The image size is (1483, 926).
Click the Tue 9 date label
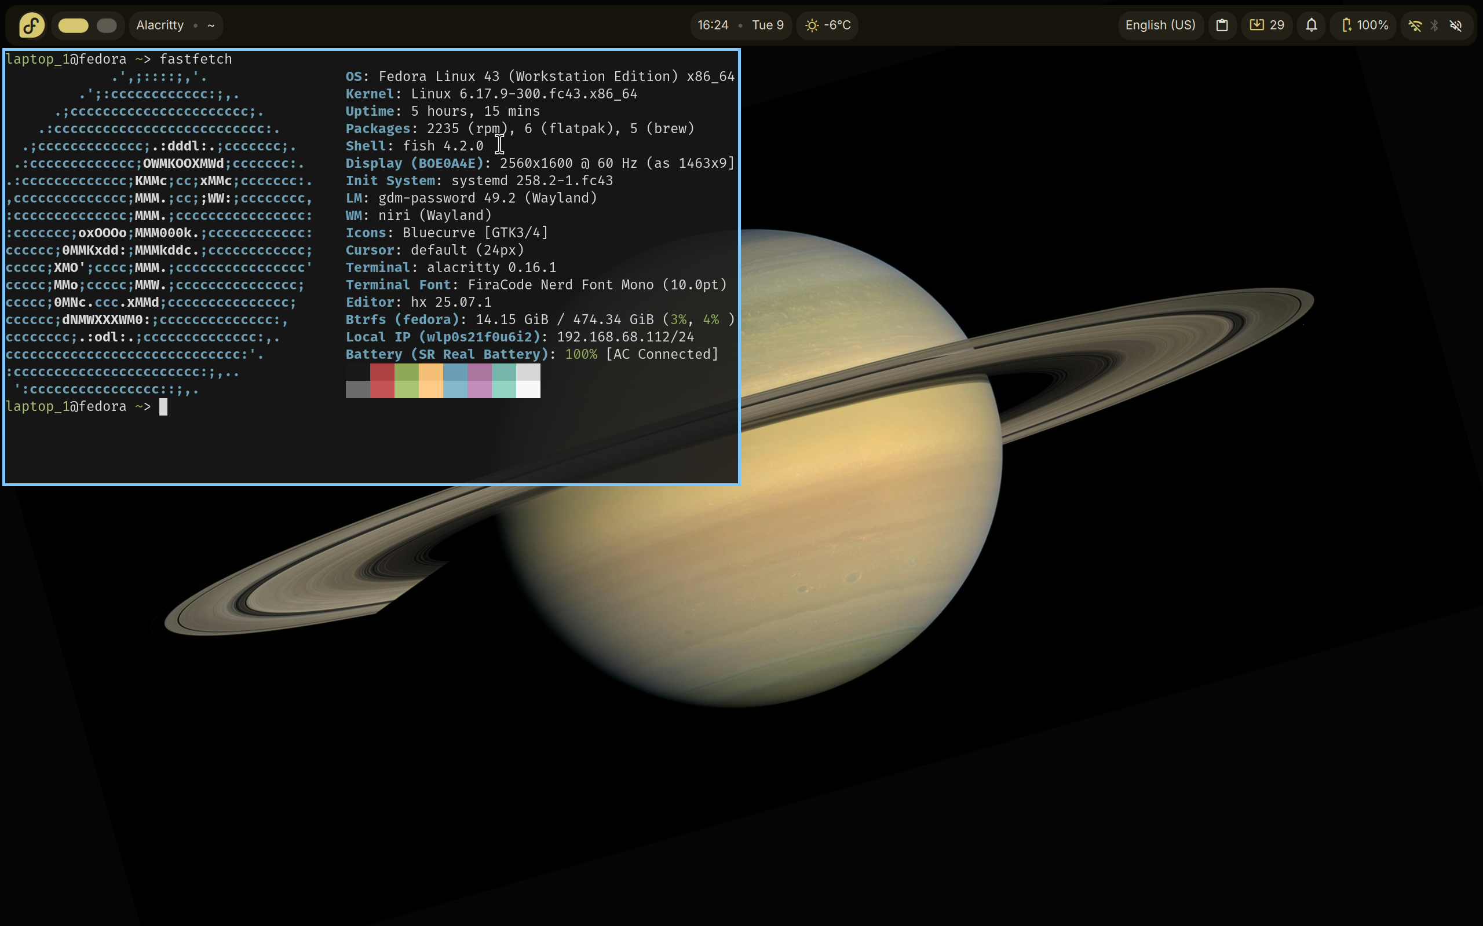(767, 25)
